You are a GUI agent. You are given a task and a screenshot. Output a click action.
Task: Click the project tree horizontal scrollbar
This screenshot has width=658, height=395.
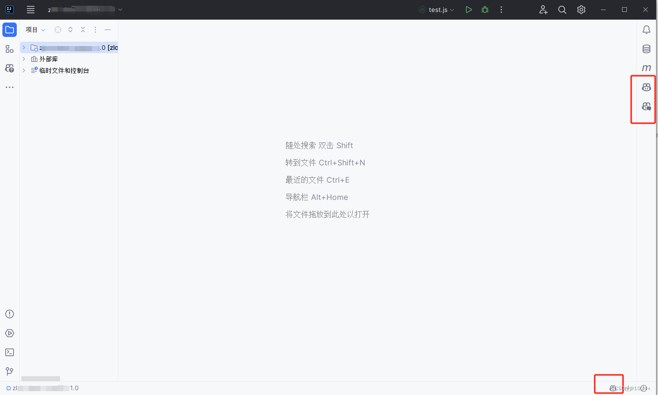[x=41, y=379]
